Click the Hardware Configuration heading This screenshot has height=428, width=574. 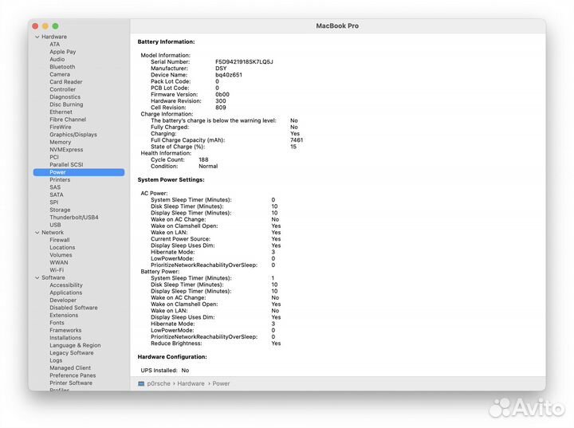pos(172,356)
